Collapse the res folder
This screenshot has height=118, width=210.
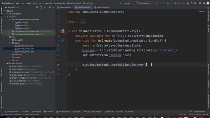tap(7, 37)
